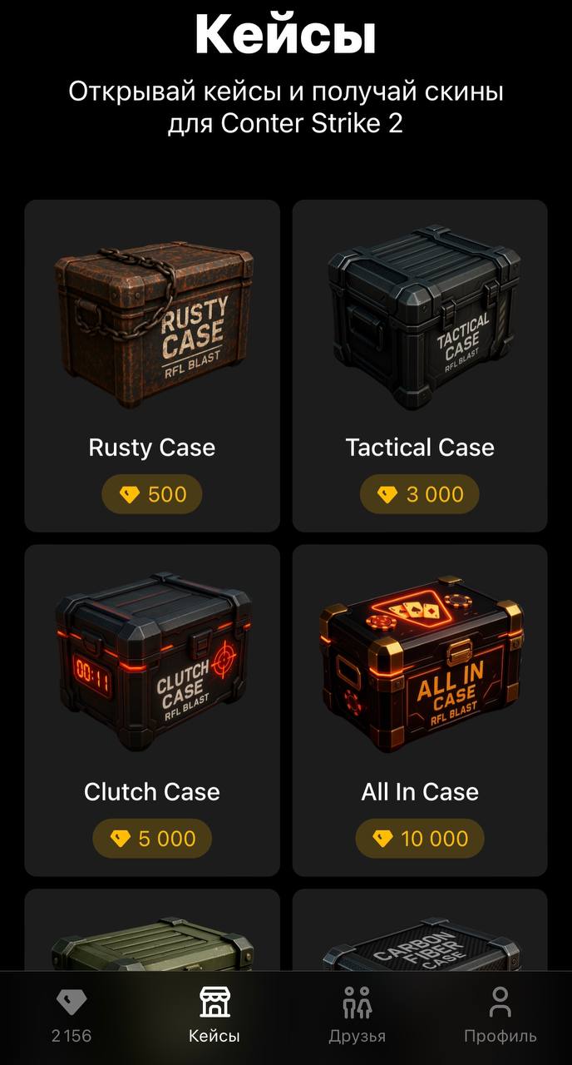572x1065 pixels.
Task: Tap the diamond icon beside 500
Action: coord(130,495)
